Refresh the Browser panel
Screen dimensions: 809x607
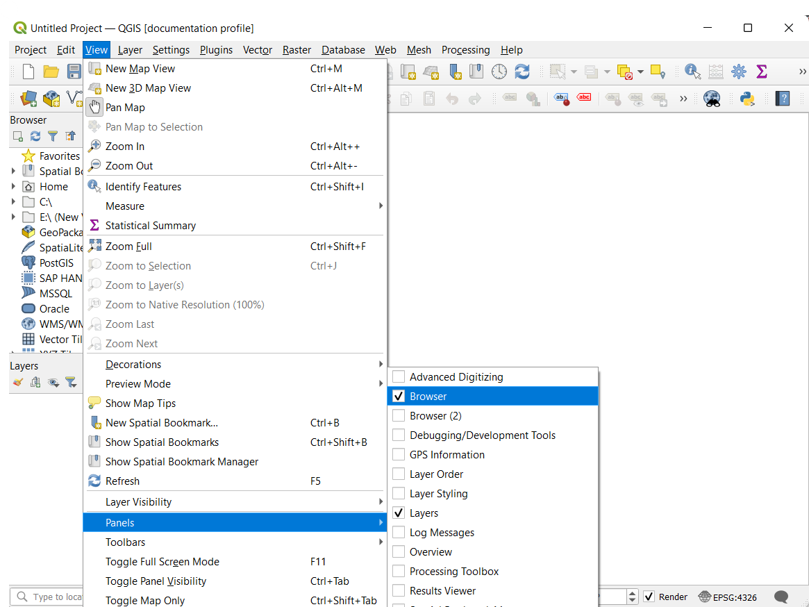point(35,136)
